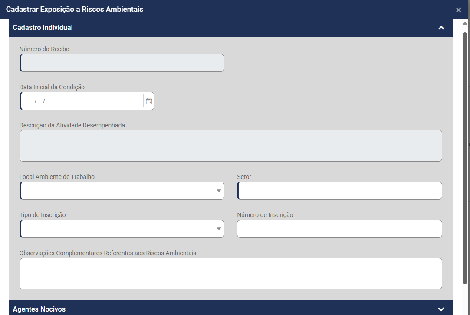Focus the Data Inicial da Condição date input
The image size is (470, 315).
coord(82,101)
